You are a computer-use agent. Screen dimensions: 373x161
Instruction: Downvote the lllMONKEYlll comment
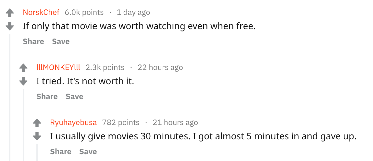click(x=23, y=80)
